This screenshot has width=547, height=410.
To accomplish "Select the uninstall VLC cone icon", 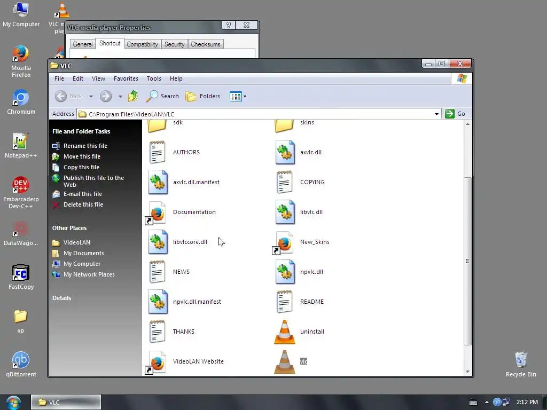I will 285,332.
